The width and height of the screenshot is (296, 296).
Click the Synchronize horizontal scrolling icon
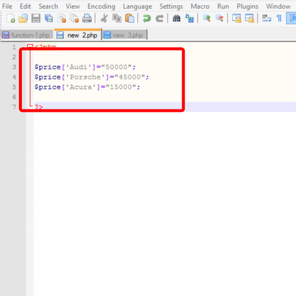(x=249, y=18)
